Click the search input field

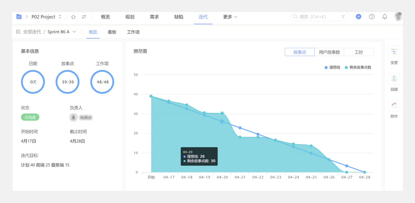317,17
